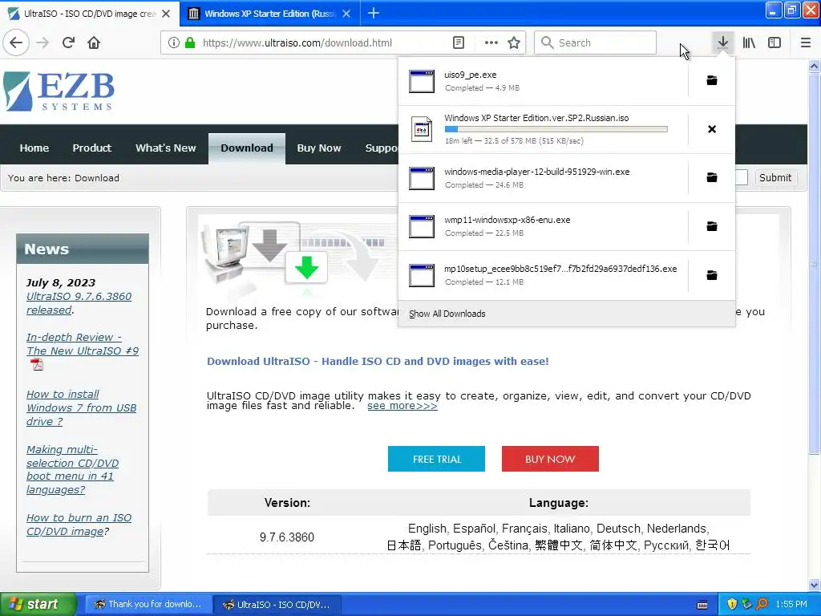
Task: Open containing folder for mp10setup download
Action: [712, 275]
